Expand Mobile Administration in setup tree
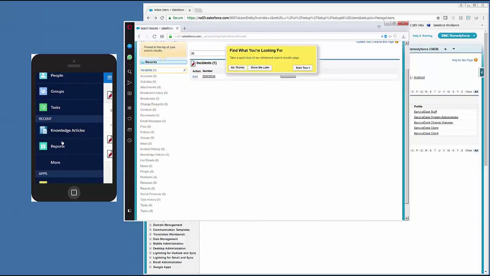 coord(150,244)
